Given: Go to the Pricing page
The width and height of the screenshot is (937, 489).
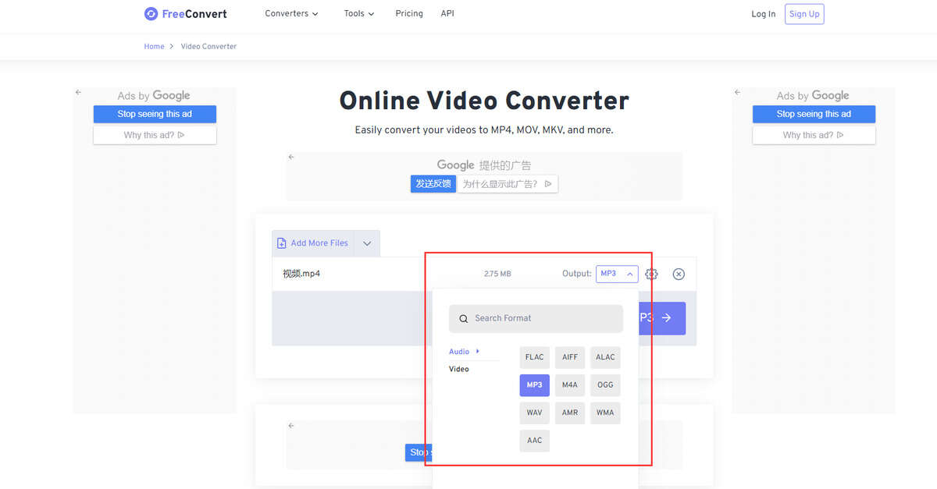Looking at the screenshot, I should point(409,14).
